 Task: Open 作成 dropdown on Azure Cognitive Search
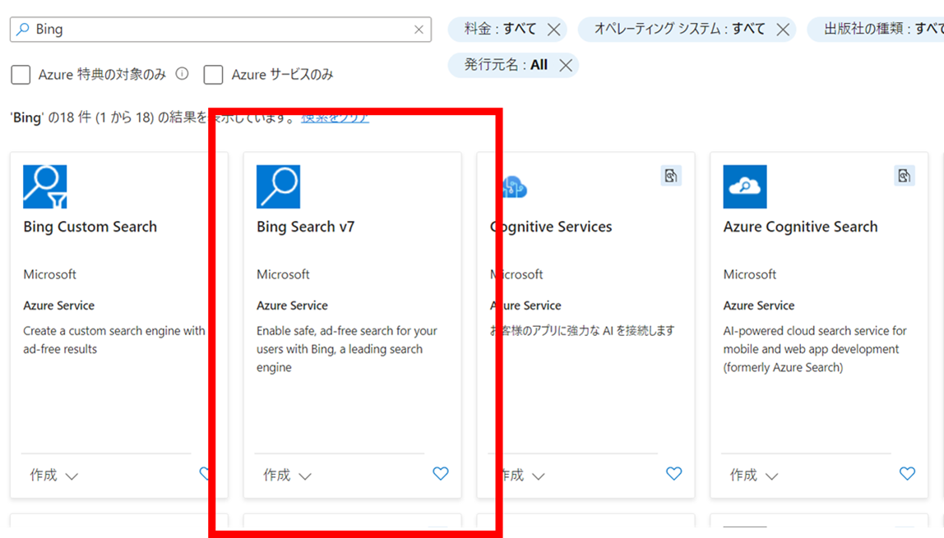coord(754,475)
